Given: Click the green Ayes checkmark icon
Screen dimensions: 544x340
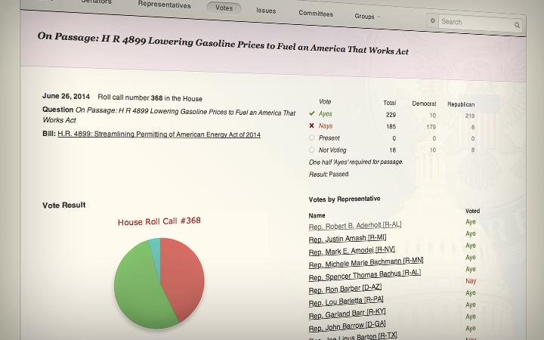Looking at the screenshot, I should [312, 113].
